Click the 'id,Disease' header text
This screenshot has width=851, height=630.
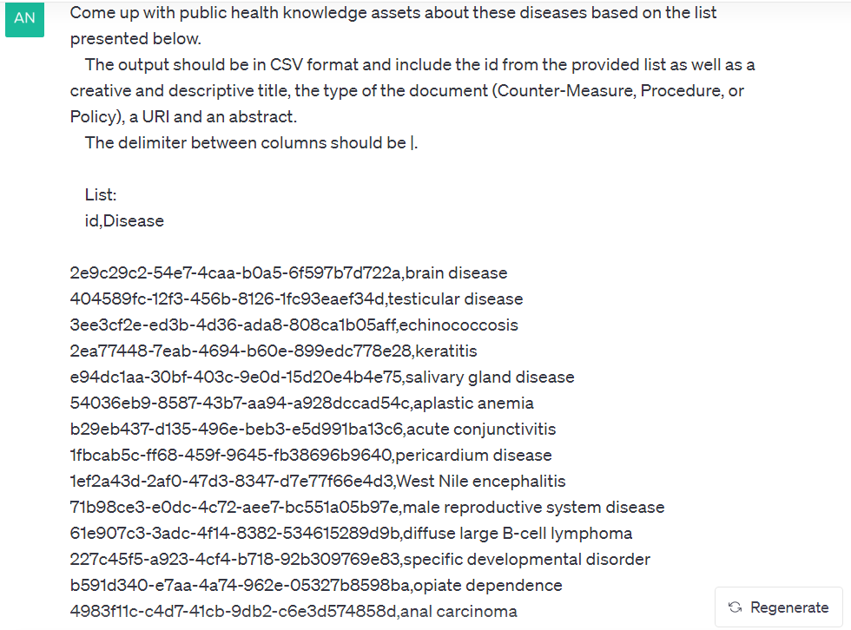(124, 220)
